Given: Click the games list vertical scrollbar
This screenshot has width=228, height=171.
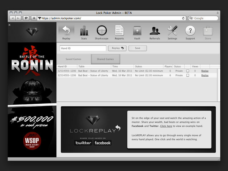Looking at the screenshot, I should click(218, 85).
